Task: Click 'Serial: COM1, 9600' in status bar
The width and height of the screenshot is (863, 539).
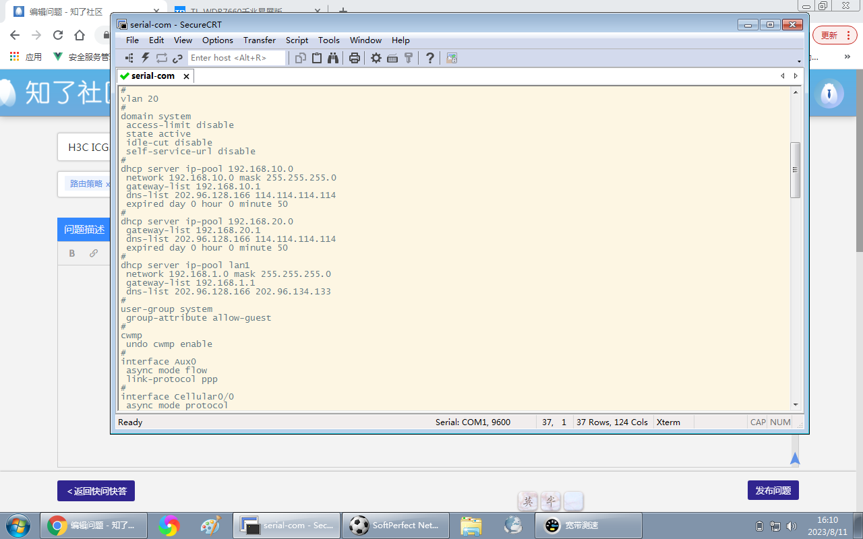Action: [473, 422]
